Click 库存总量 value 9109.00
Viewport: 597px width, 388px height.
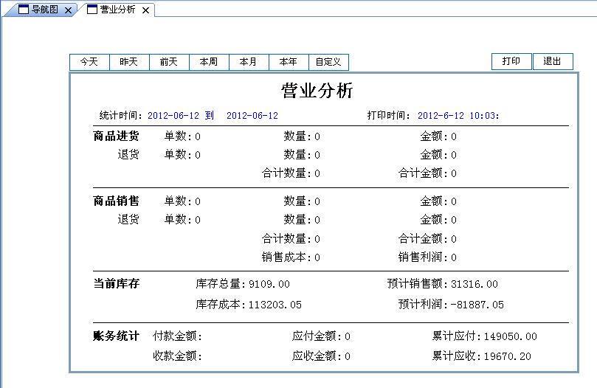click(269, 285)
